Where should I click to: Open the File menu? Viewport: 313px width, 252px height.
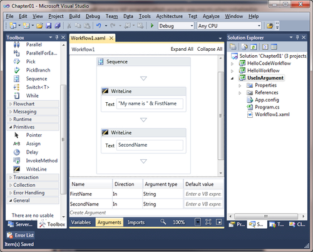click(x=9, y=16)
